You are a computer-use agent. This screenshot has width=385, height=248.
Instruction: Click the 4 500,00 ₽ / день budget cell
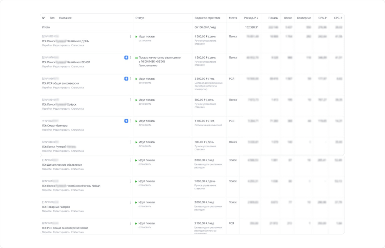205,37
